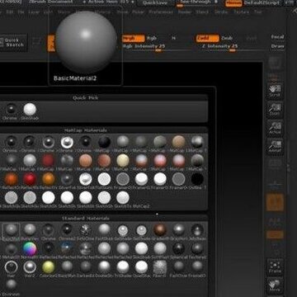Select Chrome in Quick Pick
Image resolution: width=297 pixels, height=297 pixels.
[x=12, y=110]
